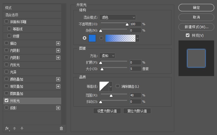Click plus icon beside 渐变叠加
Viewport: 217px width, 135px height.
tap(58, 86)
